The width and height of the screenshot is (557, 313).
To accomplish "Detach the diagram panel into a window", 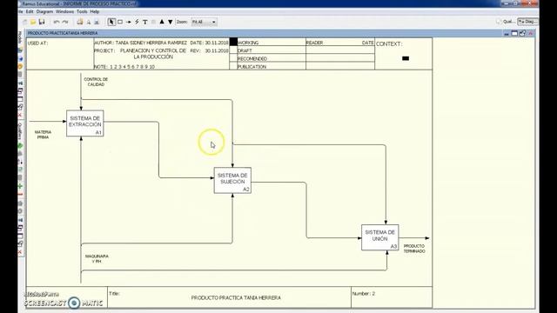I will click(x=522, y=33).
